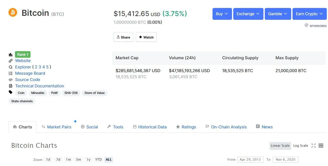Expand the Earn Crypto dropdown
The height and width of the screenshot is (166, 328).
(310, 14)
